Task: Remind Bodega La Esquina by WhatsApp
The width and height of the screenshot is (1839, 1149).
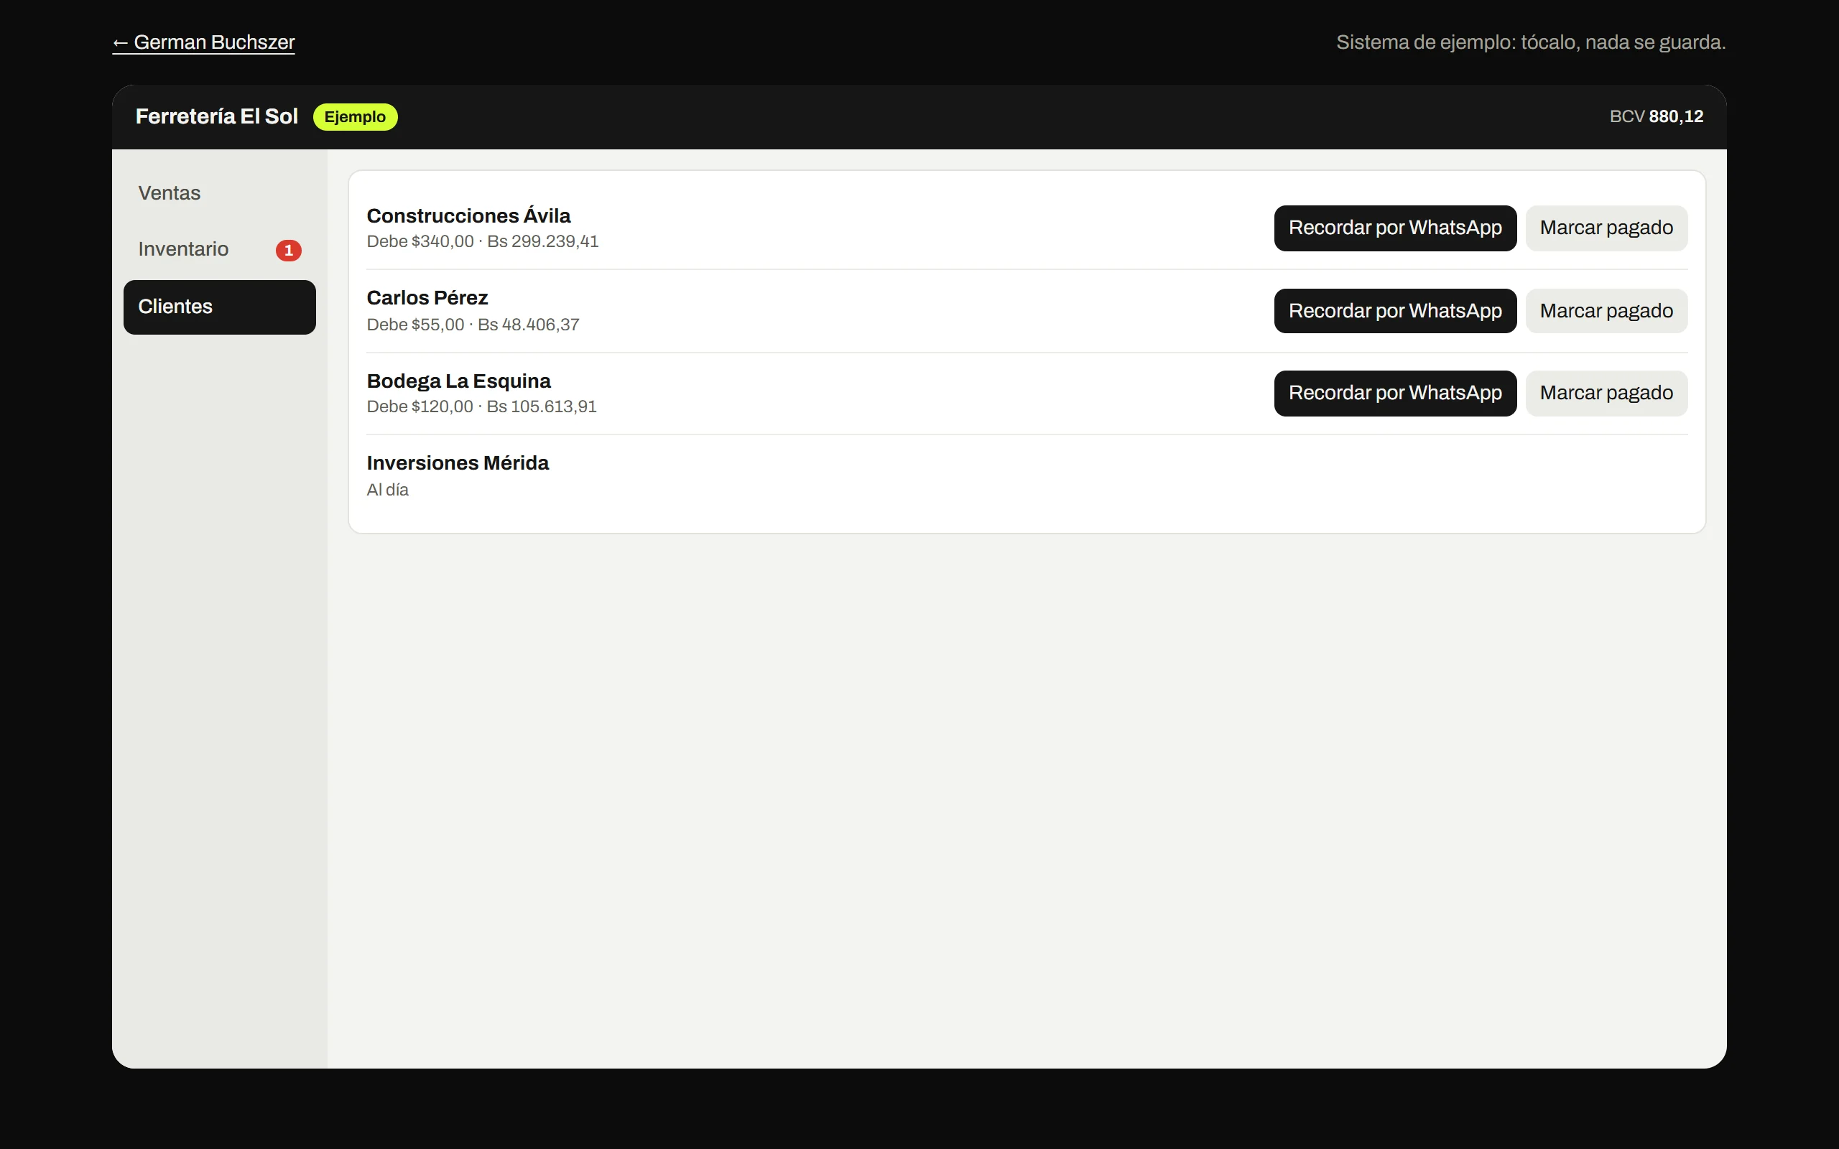Action: pyautogui.click(x=1395, y=393)
